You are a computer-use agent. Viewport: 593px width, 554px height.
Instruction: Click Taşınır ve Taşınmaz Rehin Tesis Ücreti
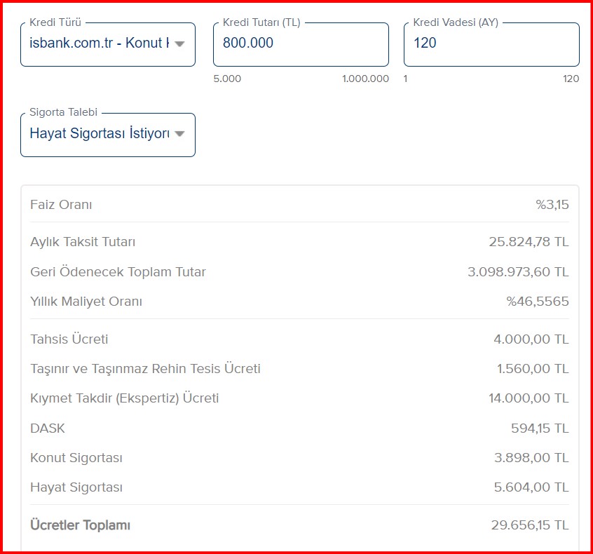(x=145, y=369)
